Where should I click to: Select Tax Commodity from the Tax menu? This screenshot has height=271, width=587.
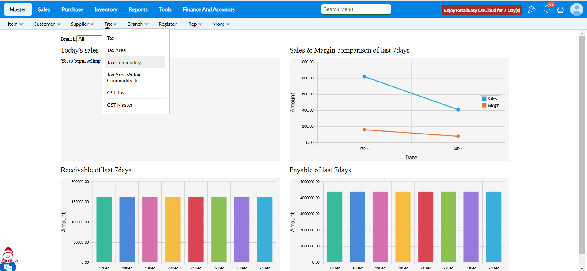coord(124,63)
